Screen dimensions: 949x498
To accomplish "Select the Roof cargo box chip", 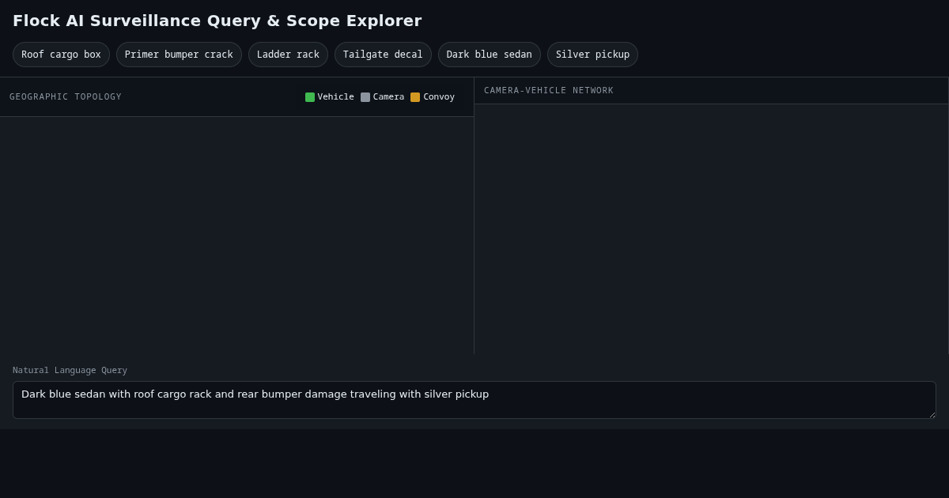I will click(x=61, y=55).
